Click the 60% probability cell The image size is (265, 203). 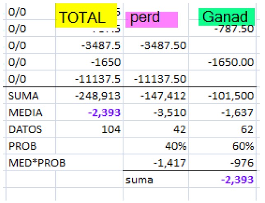tap(246, 146)
